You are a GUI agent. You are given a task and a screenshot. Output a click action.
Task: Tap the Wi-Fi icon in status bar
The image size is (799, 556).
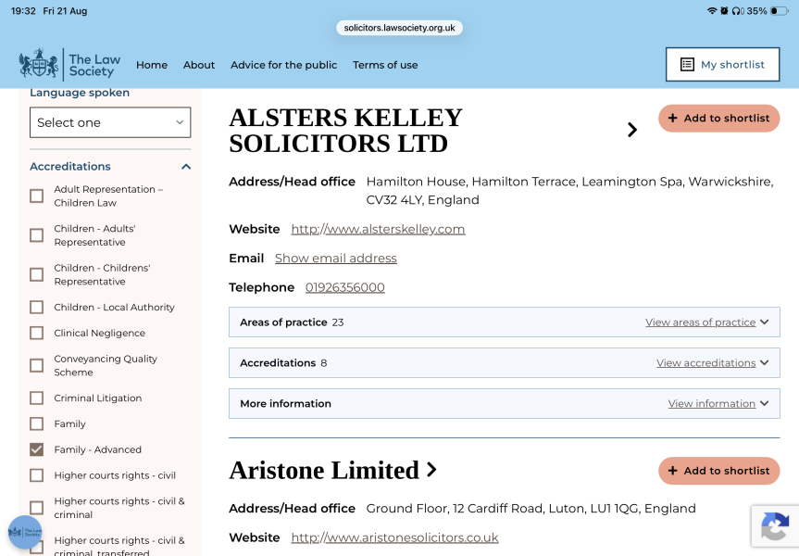tap(711, 11)
